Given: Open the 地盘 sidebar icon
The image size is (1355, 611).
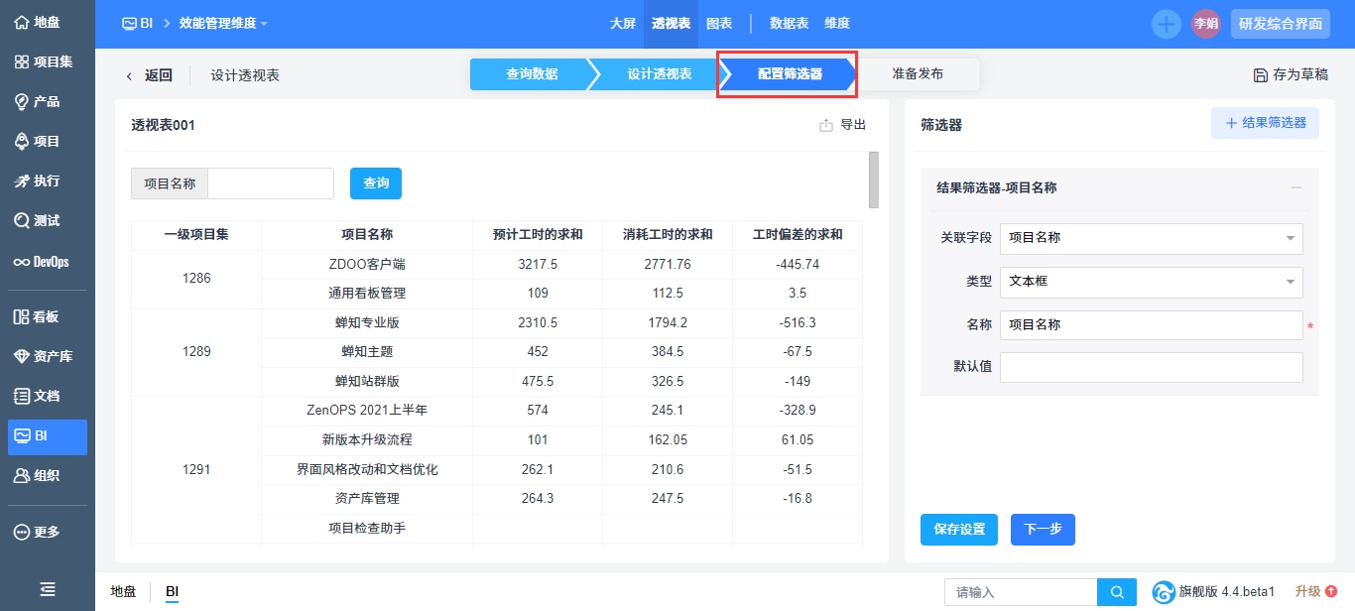Looking at the screenshot, I should (x=37, y=22).
